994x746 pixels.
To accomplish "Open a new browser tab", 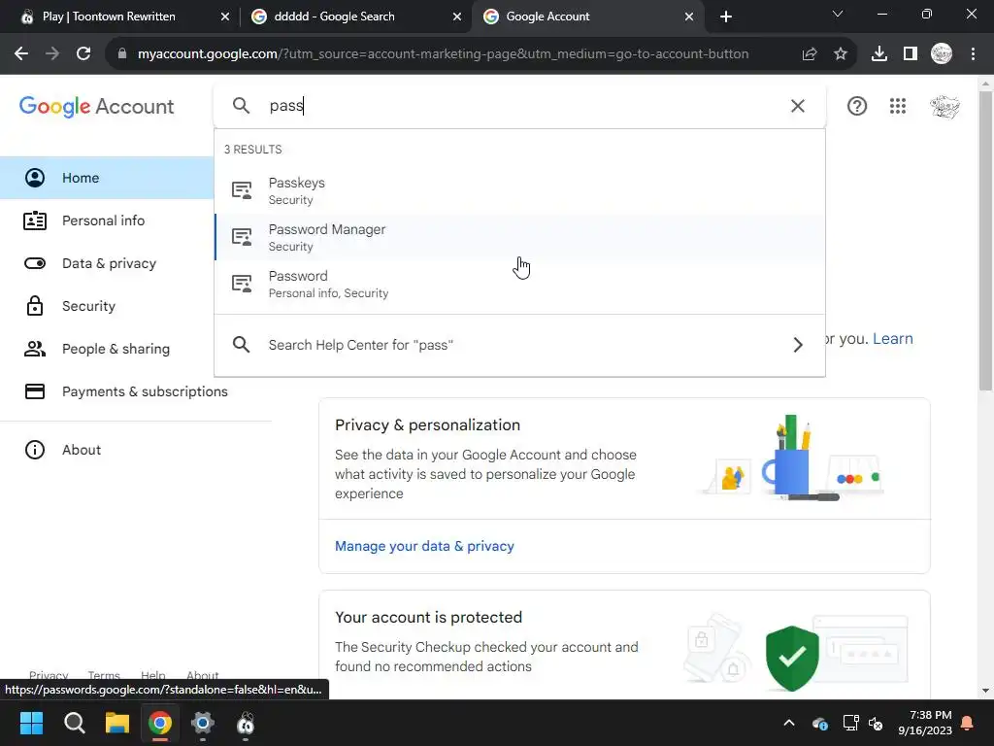I will click(x=726, y=17).
